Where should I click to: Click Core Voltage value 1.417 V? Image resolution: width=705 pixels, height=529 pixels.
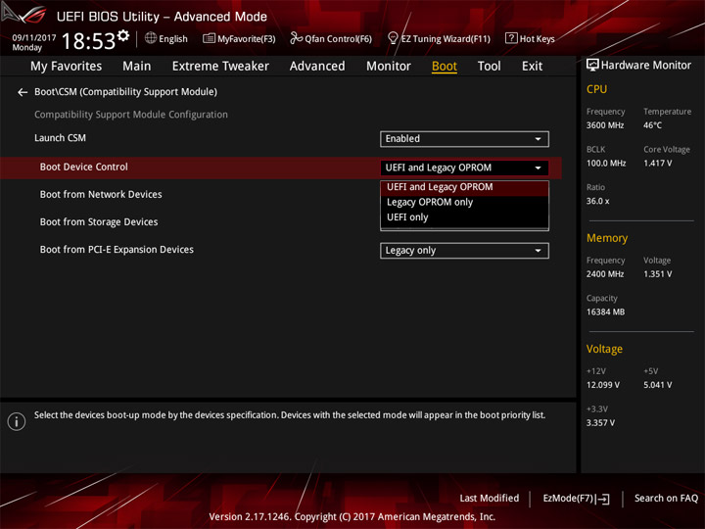(657, 164)
